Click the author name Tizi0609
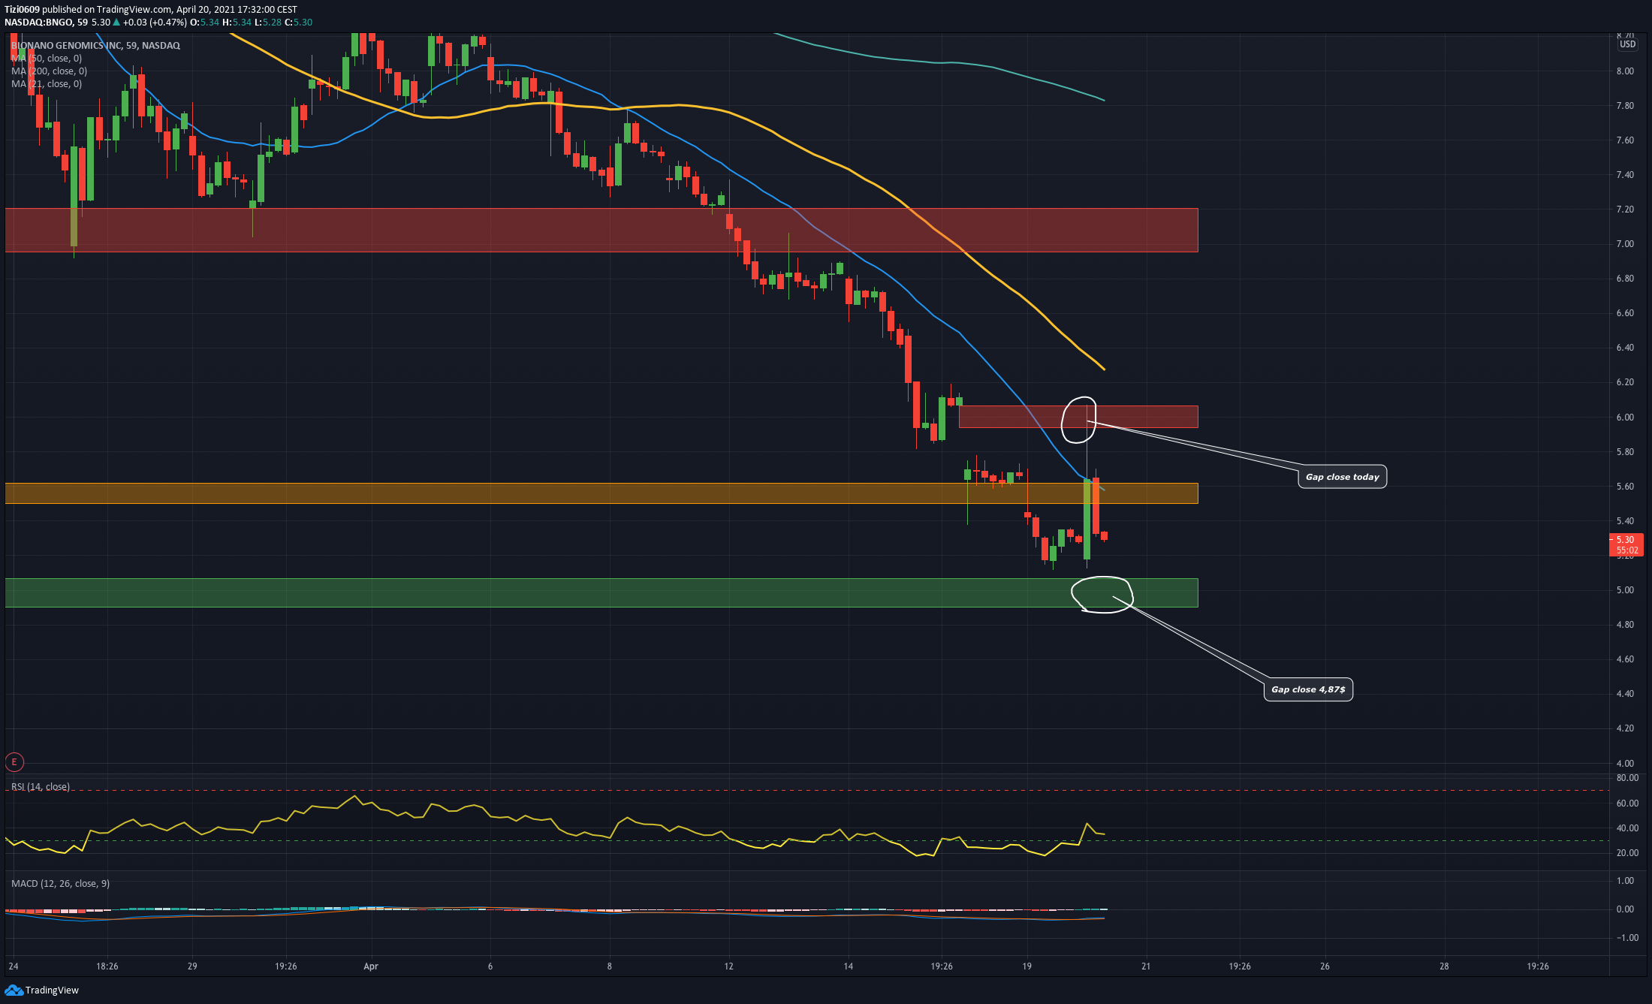 [22, 9]
